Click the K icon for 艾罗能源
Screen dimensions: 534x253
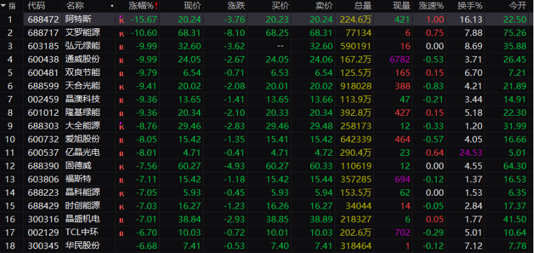(x=121, y=34)
